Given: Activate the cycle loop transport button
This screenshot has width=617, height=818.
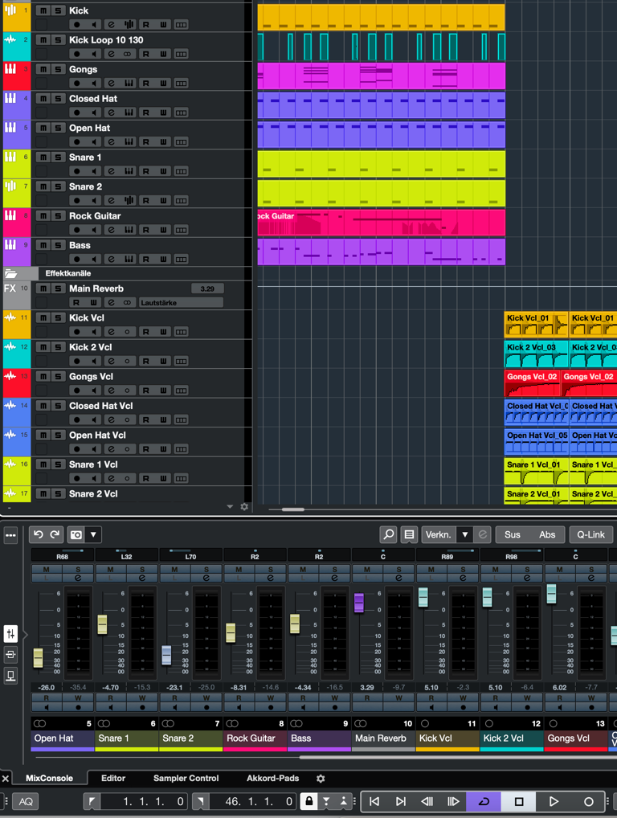Looking at the screenshot, I should [x=484, y=801].
